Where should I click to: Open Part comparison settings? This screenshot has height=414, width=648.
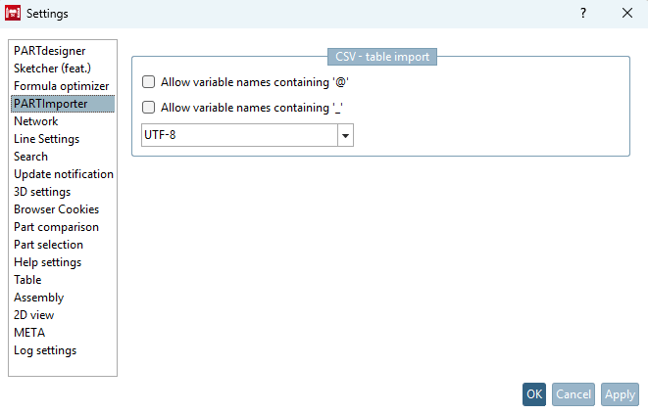point(55,227)
